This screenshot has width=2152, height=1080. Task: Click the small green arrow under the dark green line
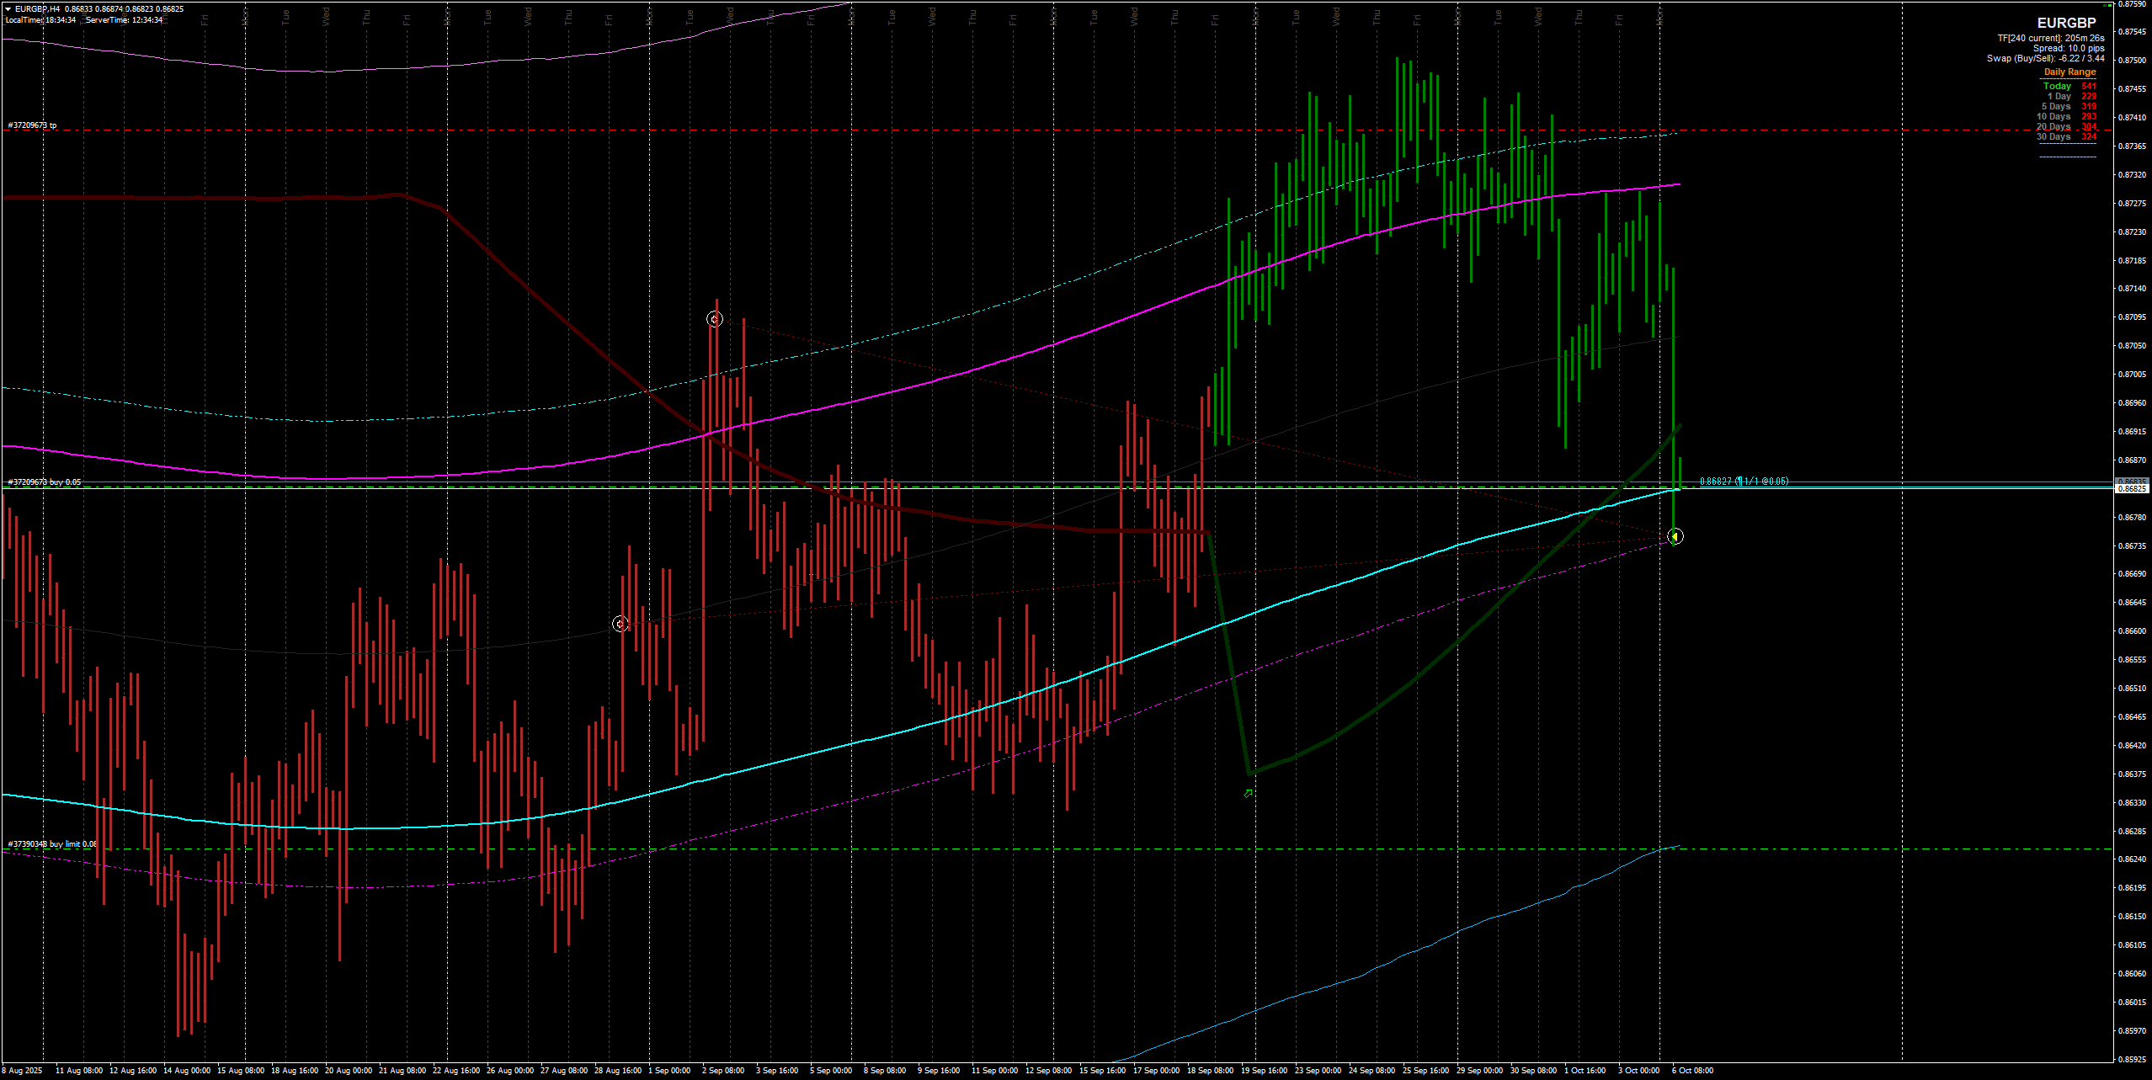click(x=1248, y=793)
